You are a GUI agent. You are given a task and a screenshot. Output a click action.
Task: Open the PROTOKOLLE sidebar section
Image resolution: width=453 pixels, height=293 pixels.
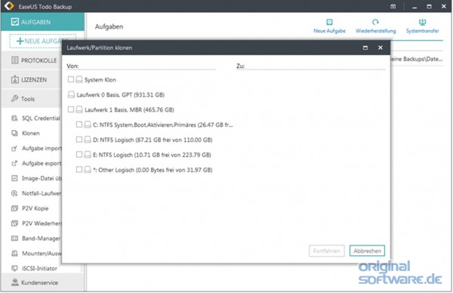click(32, 60)
